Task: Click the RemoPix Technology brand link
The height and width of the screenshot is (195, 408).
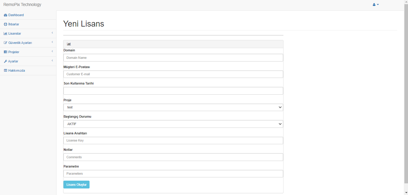Action: 22,5
